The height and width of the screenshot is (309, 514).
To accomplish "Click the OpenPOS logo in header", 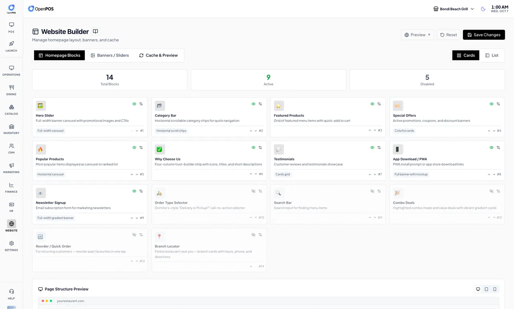I will point(41,9).
